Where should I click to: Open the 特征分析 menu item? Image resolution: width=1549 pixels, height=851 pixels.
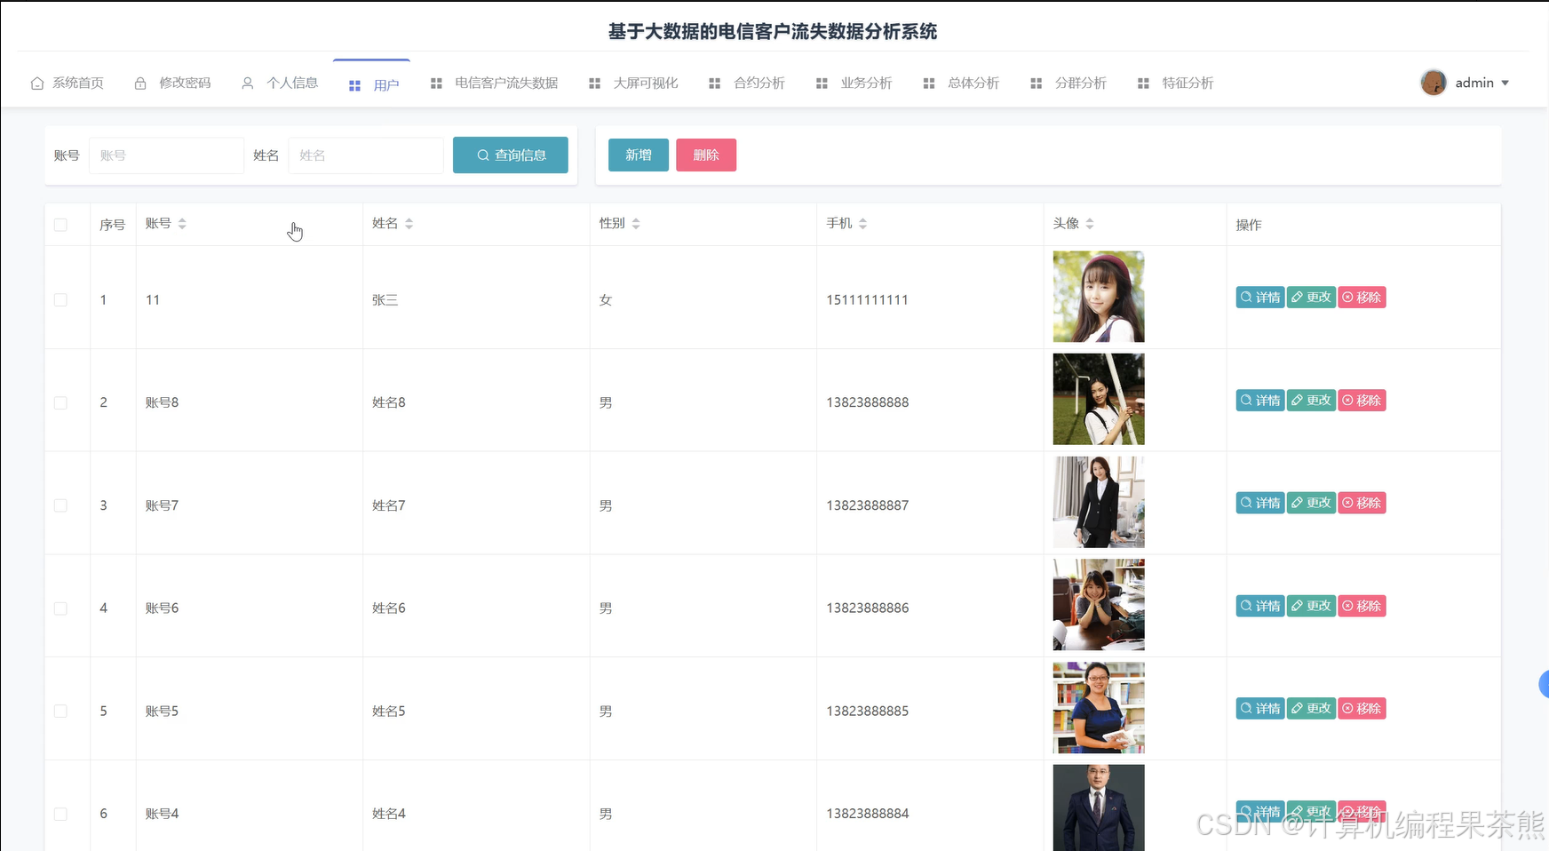pyautogui.click(x=1176, y=83)
